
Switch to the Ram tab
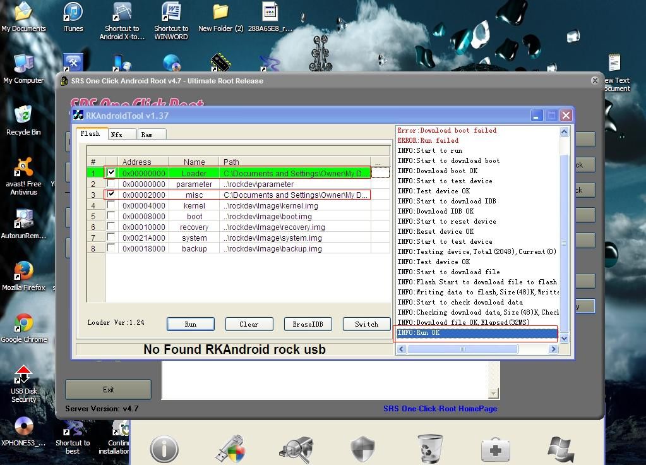click(x=152, y=135)
